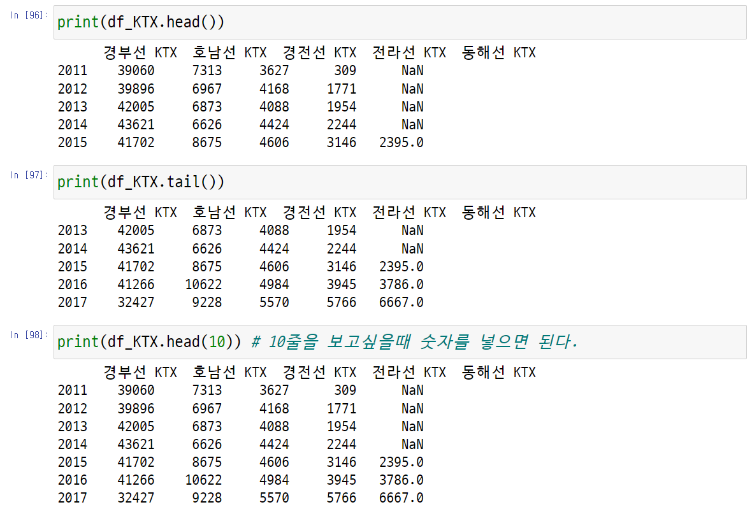Image resolution: width=752 pixels, height=507 pixels.
Task: Click year 2011 in In [98] output
Action: click(x=73, y=390)
